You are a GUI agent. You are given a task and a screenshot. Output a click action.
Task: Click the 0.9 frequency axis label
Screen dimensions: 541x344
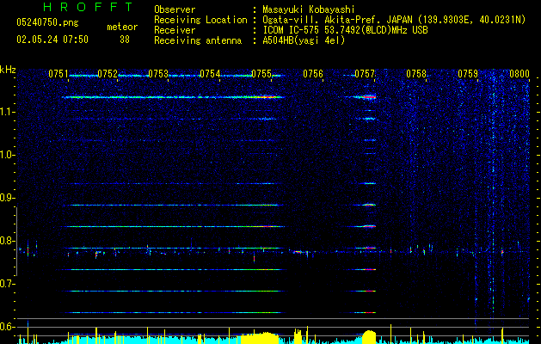pos(7,198)
